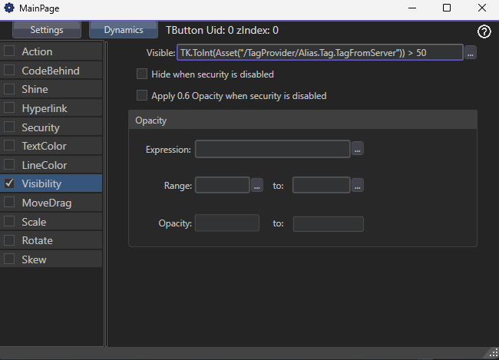The height and width of the screenshot is (360, 499).
Task: Select the Hyperlink item in the list
Action: [x=45, y=108]
